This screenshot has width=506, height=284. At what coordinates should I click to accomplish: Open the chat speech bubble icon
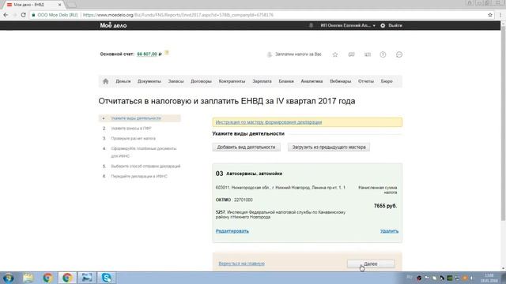(x=398, y=54)
